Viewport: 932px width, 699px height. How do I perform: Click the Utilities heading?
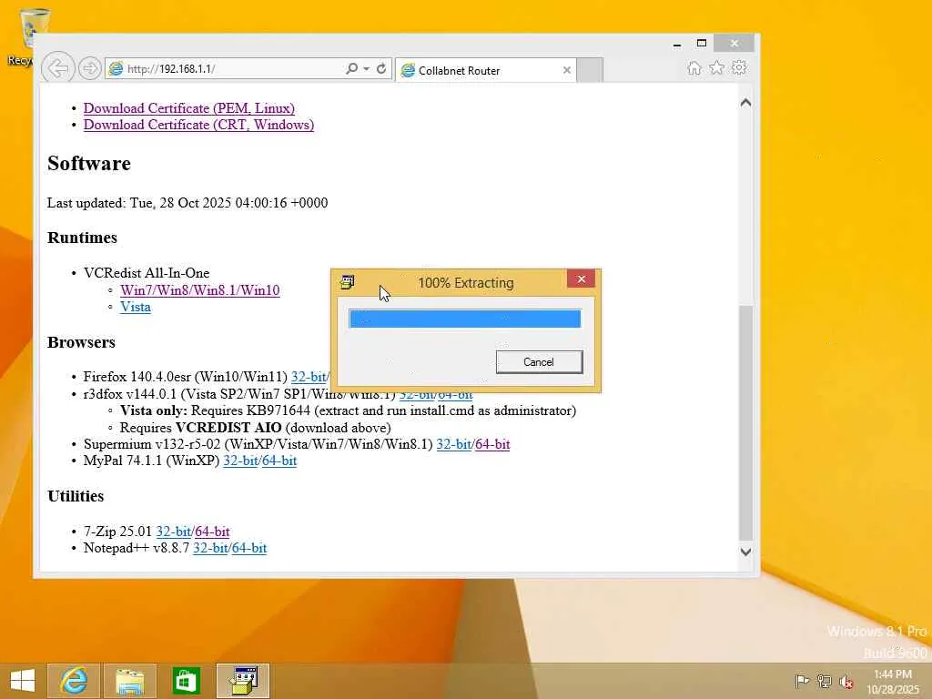click(76, 496)
